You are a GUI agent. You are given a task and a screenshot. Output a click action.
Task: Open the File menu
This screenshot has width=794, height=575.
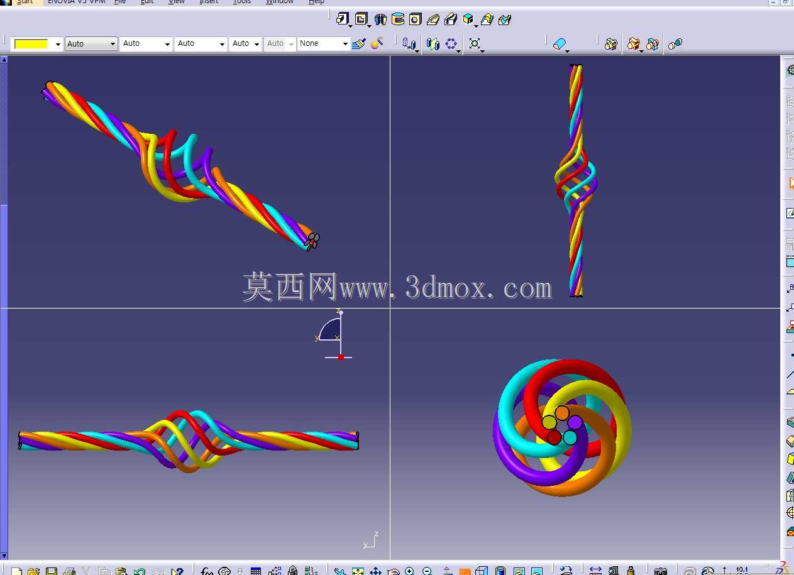click(x=120, y=2)
